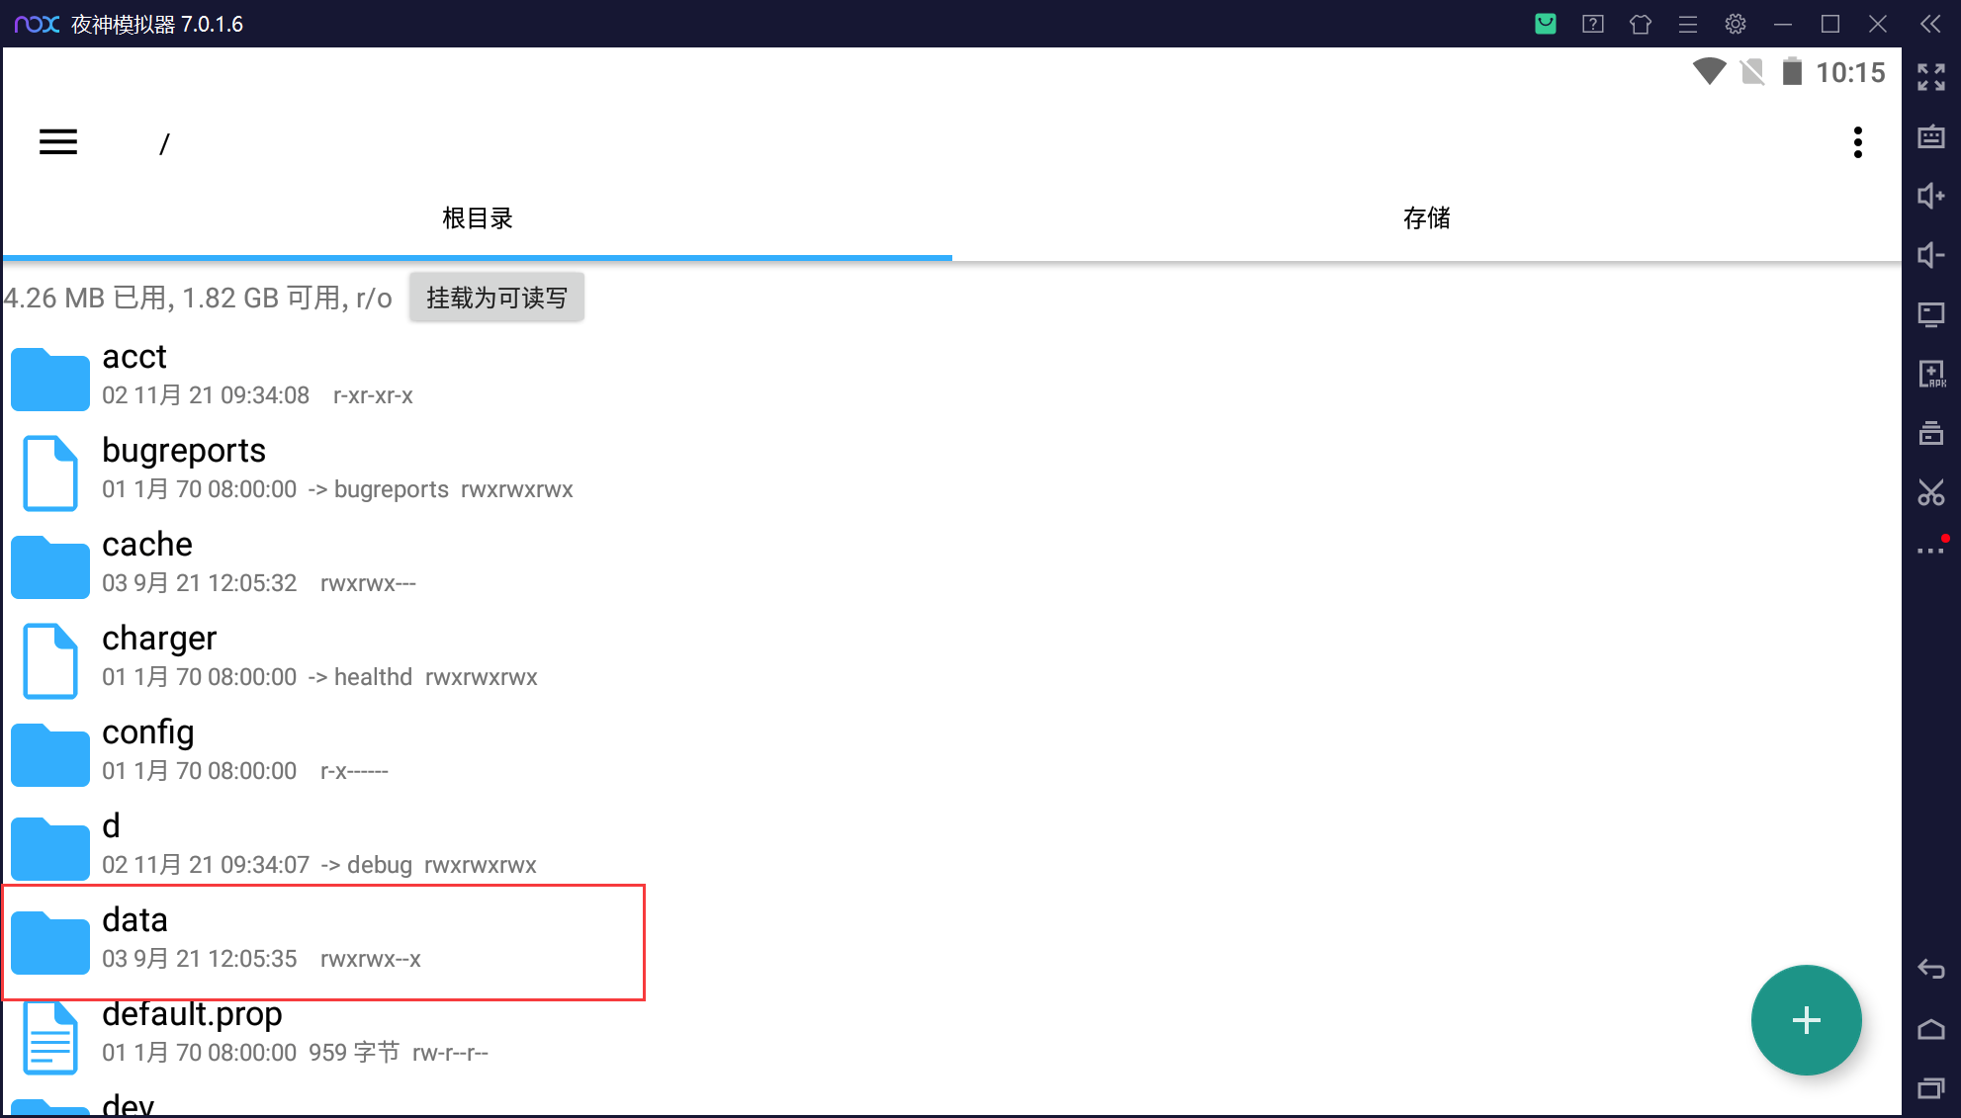
Task: Click the cache folder icon
Action: (x=50, y=565)
